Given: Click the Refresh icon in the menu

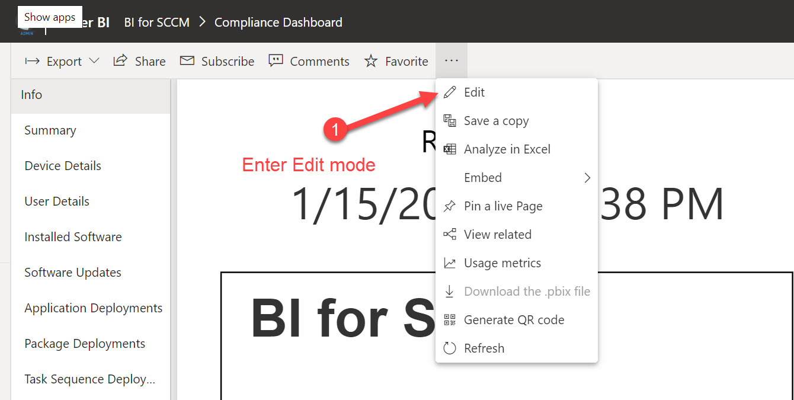Looking at the screenshot, I should pos(450,348).
